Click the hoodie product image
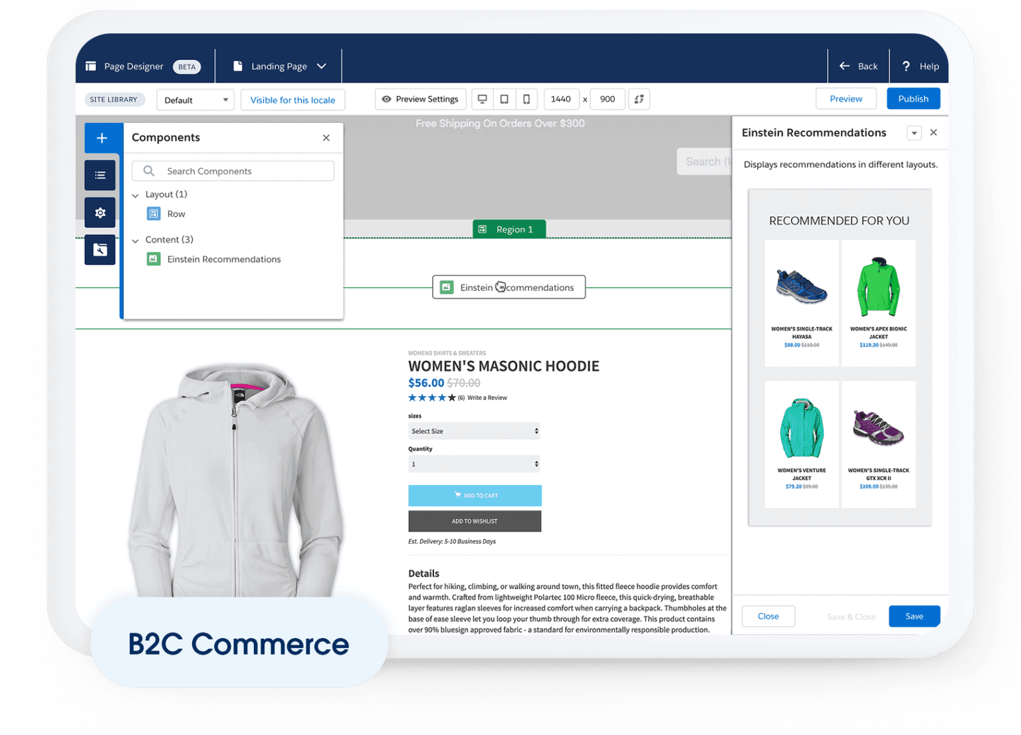 point(237,481)
